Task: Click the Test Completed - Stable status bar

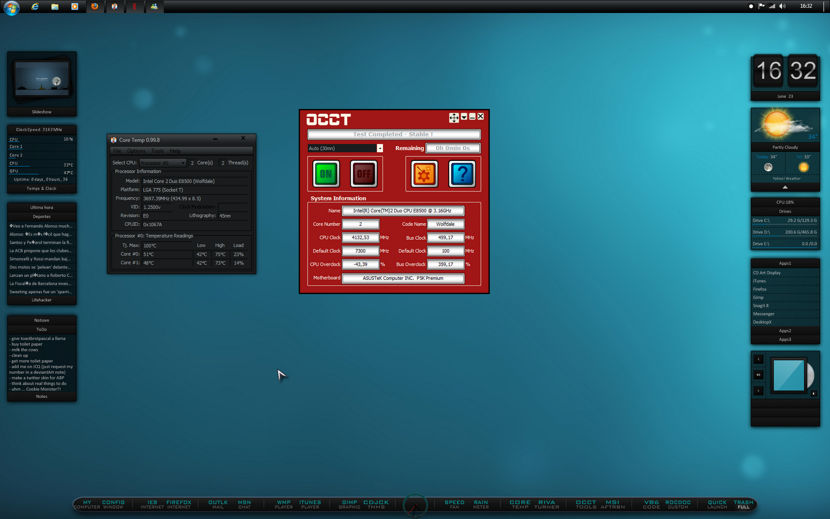Action: click(x=394, y=134)
